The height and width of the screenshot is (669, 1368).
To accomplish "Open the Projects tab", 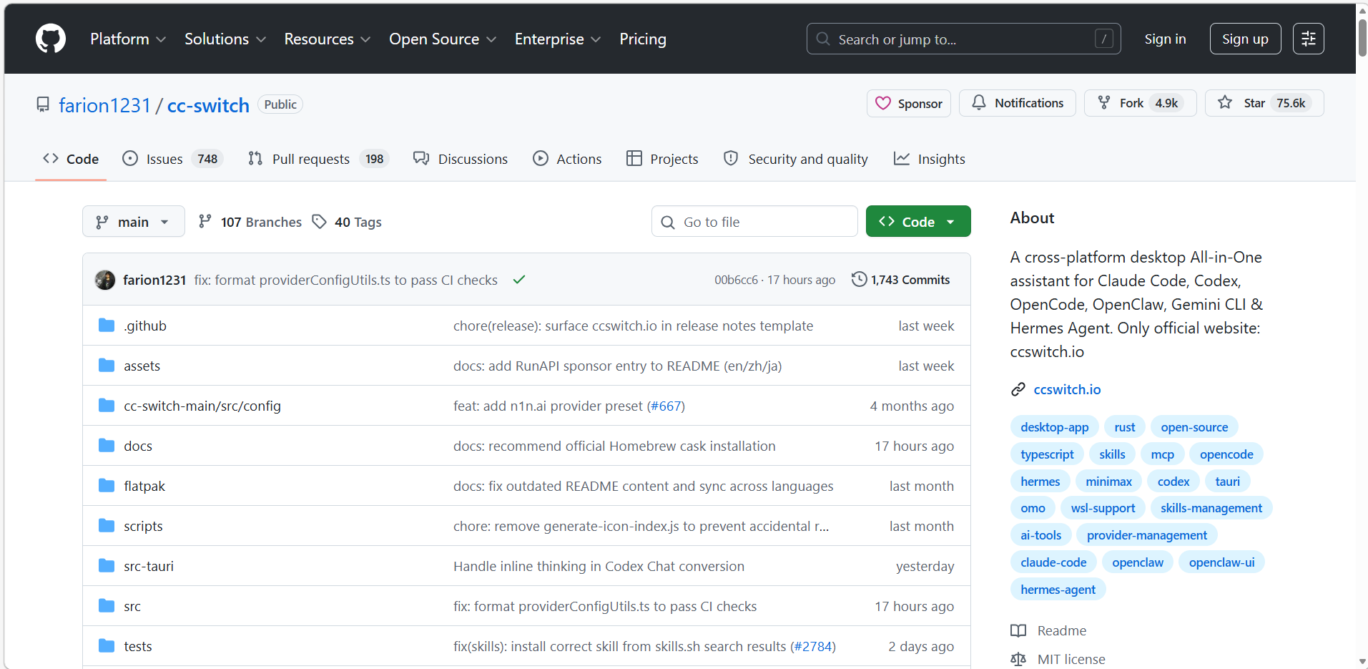I will pos(662,159).
